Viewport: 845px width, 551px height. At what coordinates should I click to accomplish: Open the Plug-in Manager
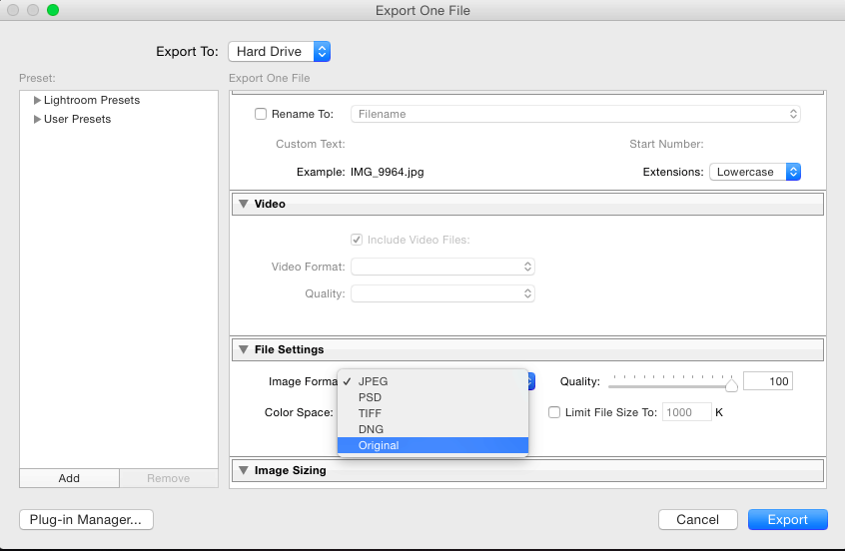(x=86, y=519)
